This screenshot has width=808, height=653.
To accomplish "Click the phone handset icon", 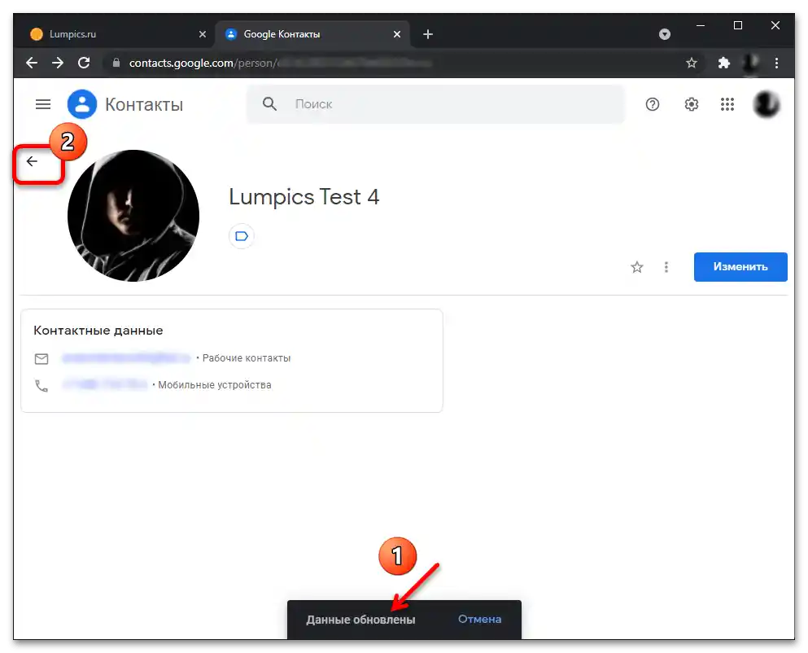I will click(41, 385).
